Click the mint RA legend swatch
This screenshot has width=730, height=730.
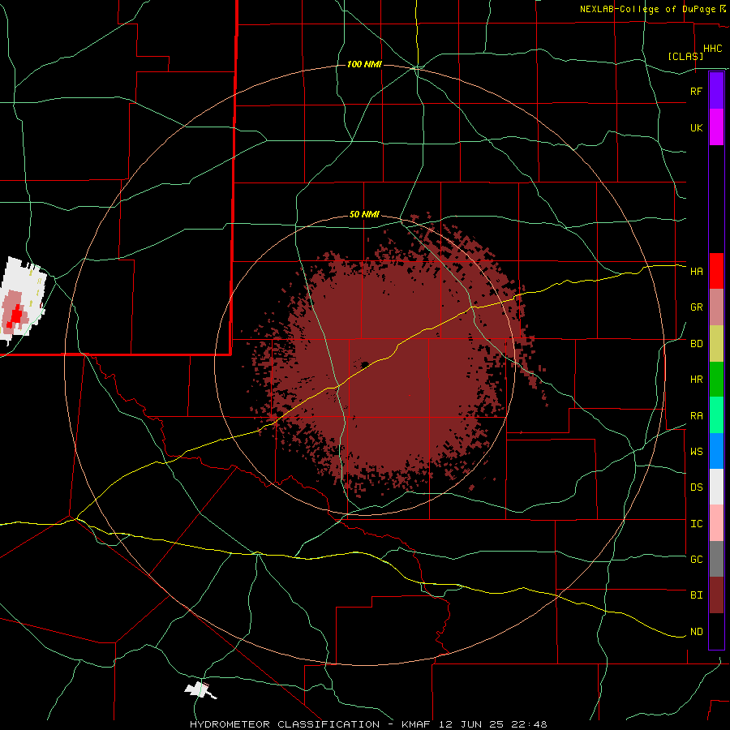click(x=716, y=415)
